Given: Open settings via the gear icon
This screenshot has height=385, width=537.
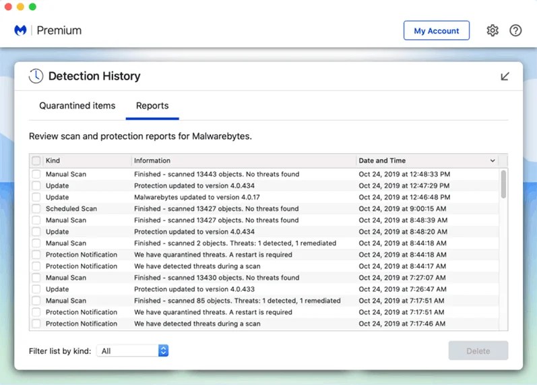Looking at the screenshot, I should click(x=493, y=30).
